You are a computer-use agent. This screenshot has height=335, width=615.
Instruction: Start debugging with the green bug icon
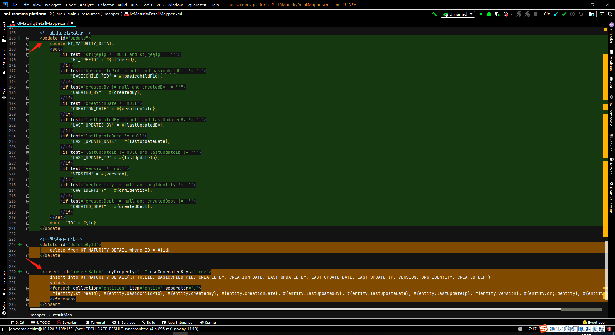point(489,14)
